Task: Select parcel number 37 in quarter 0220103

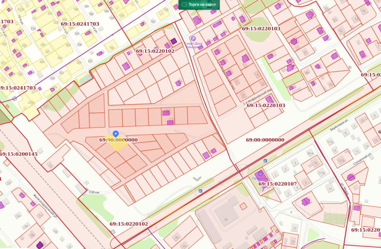Action: pos(305,53)
